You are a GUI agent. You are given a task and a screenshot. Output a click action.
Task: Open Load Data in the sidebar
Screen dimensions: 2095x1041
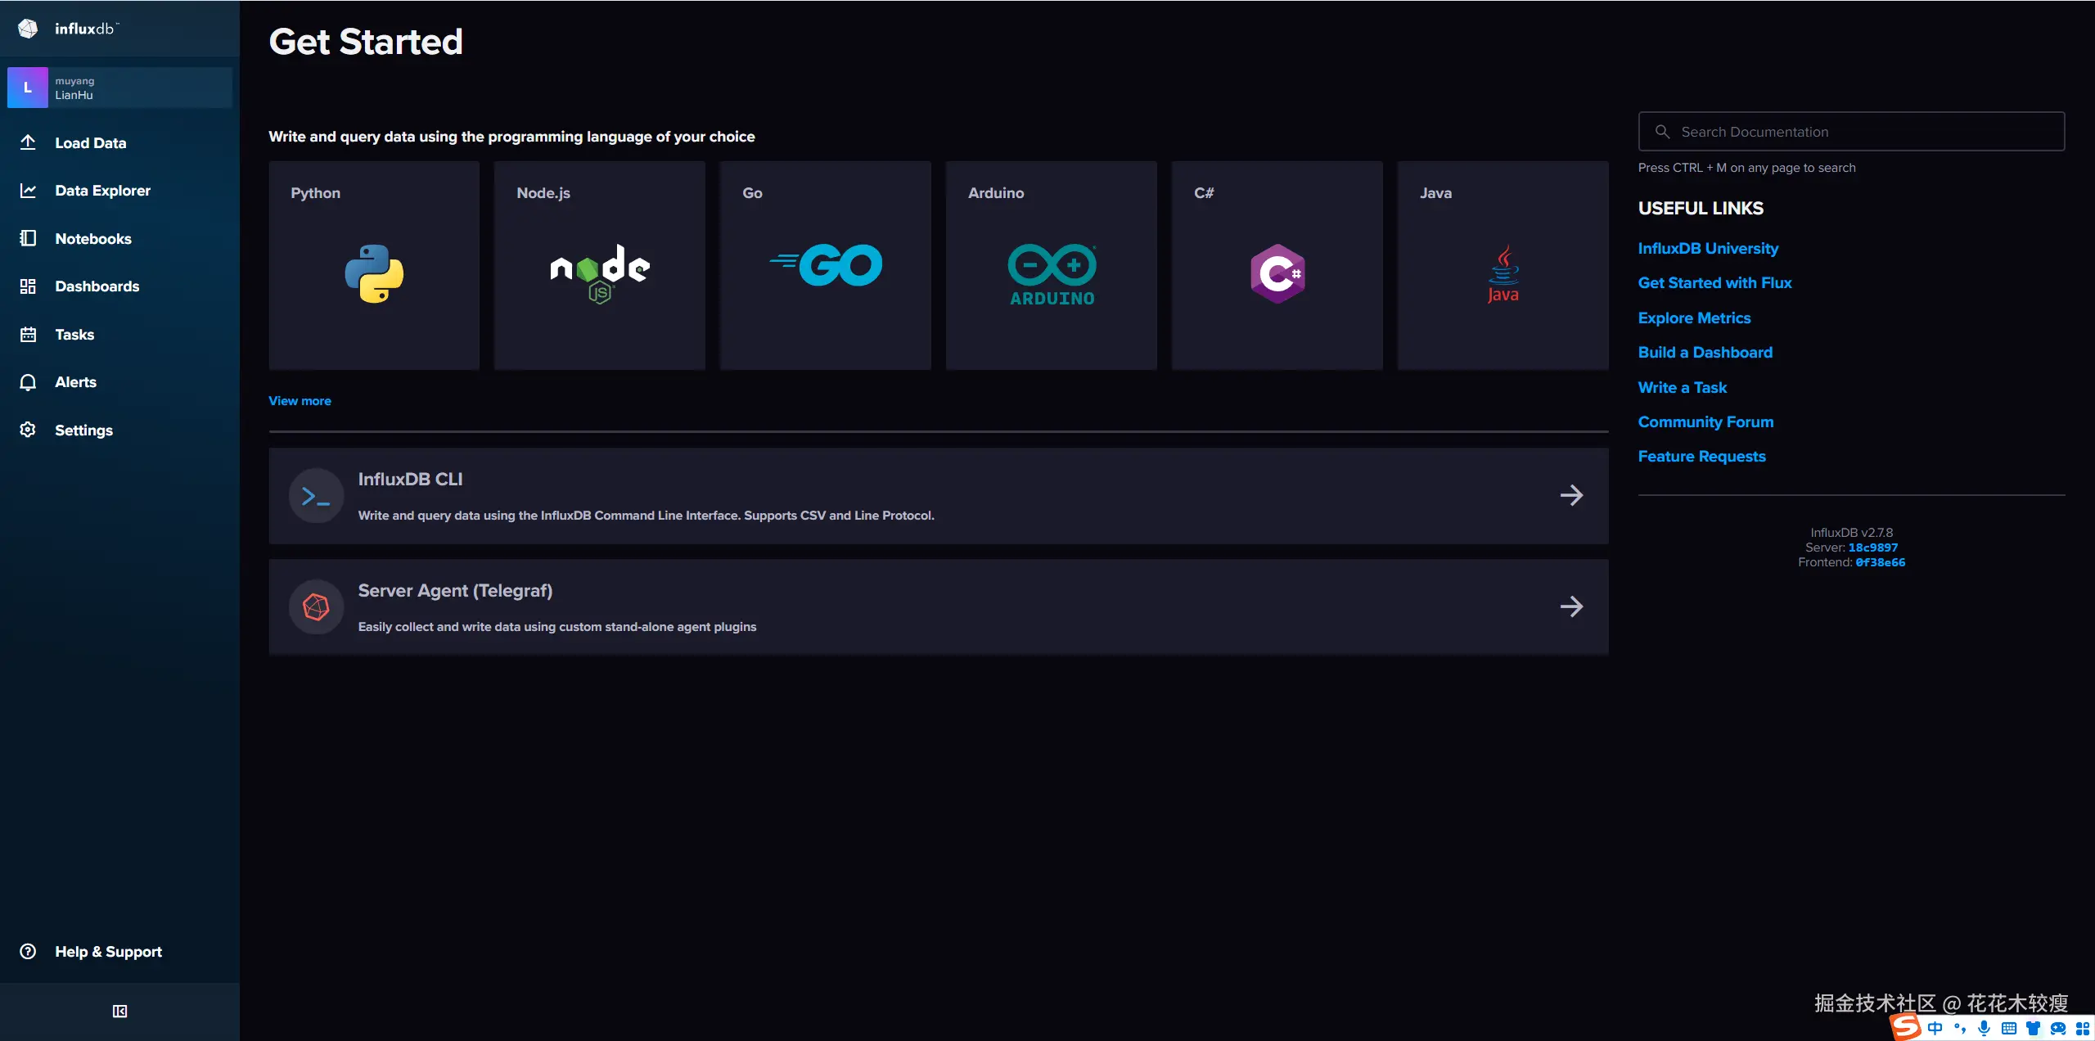pyautogui.click(x=90, y=143)
